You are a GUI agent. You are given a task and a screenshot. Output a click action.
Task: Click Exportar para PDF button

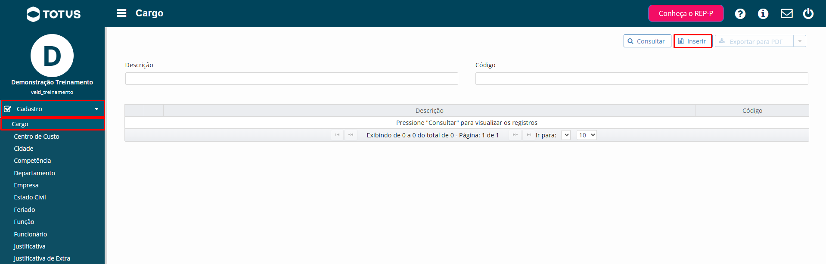click(754, 41)
